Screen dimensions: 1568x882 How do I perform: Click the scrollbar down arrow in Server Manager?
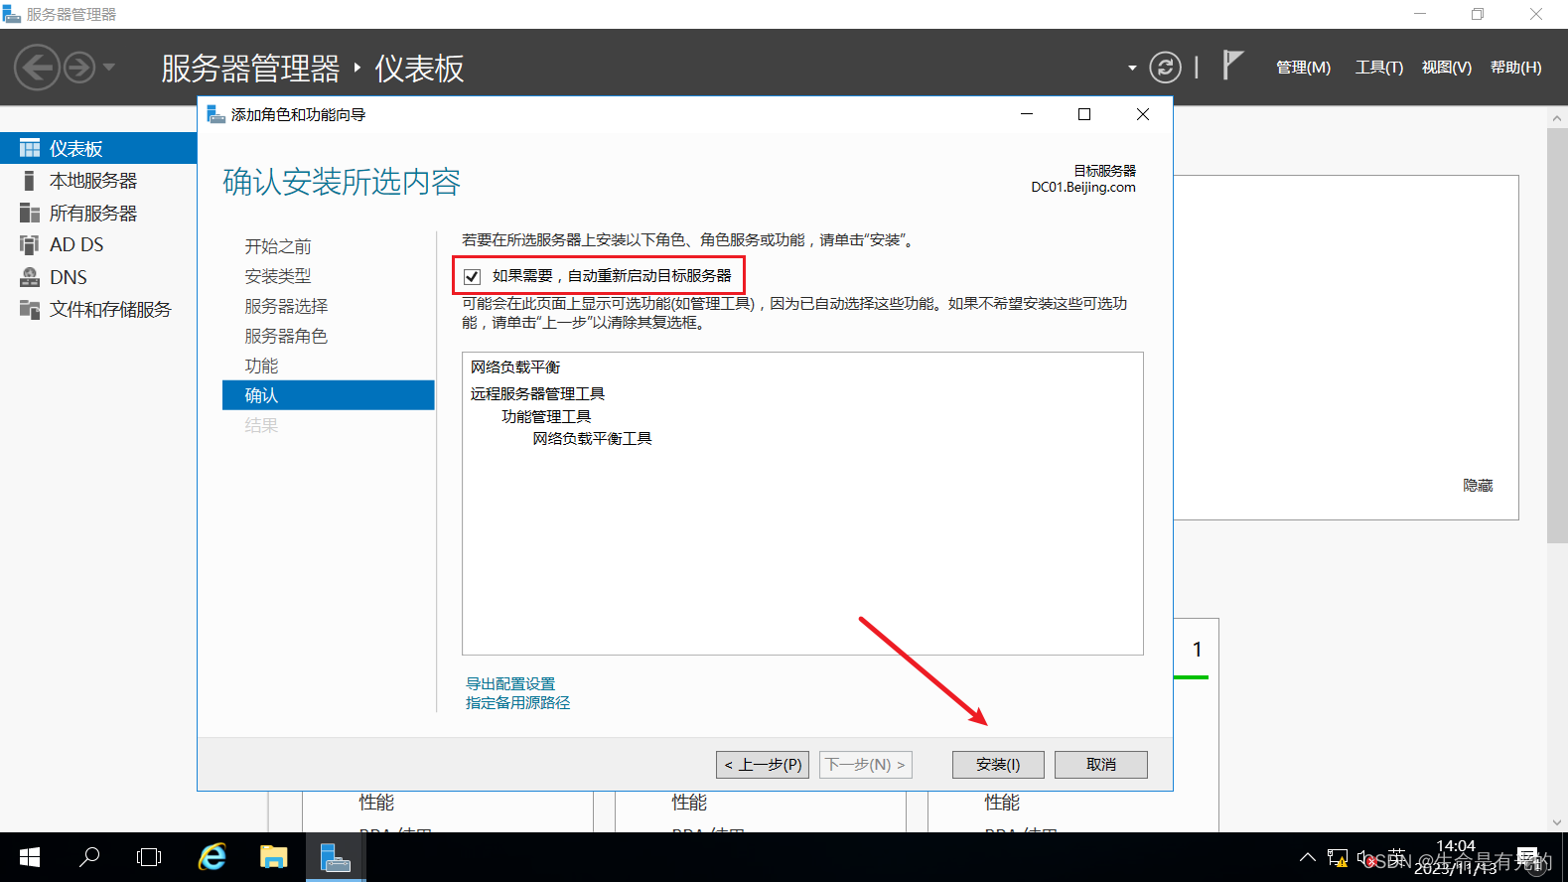pyautogui.click(x=1557, y=822)
